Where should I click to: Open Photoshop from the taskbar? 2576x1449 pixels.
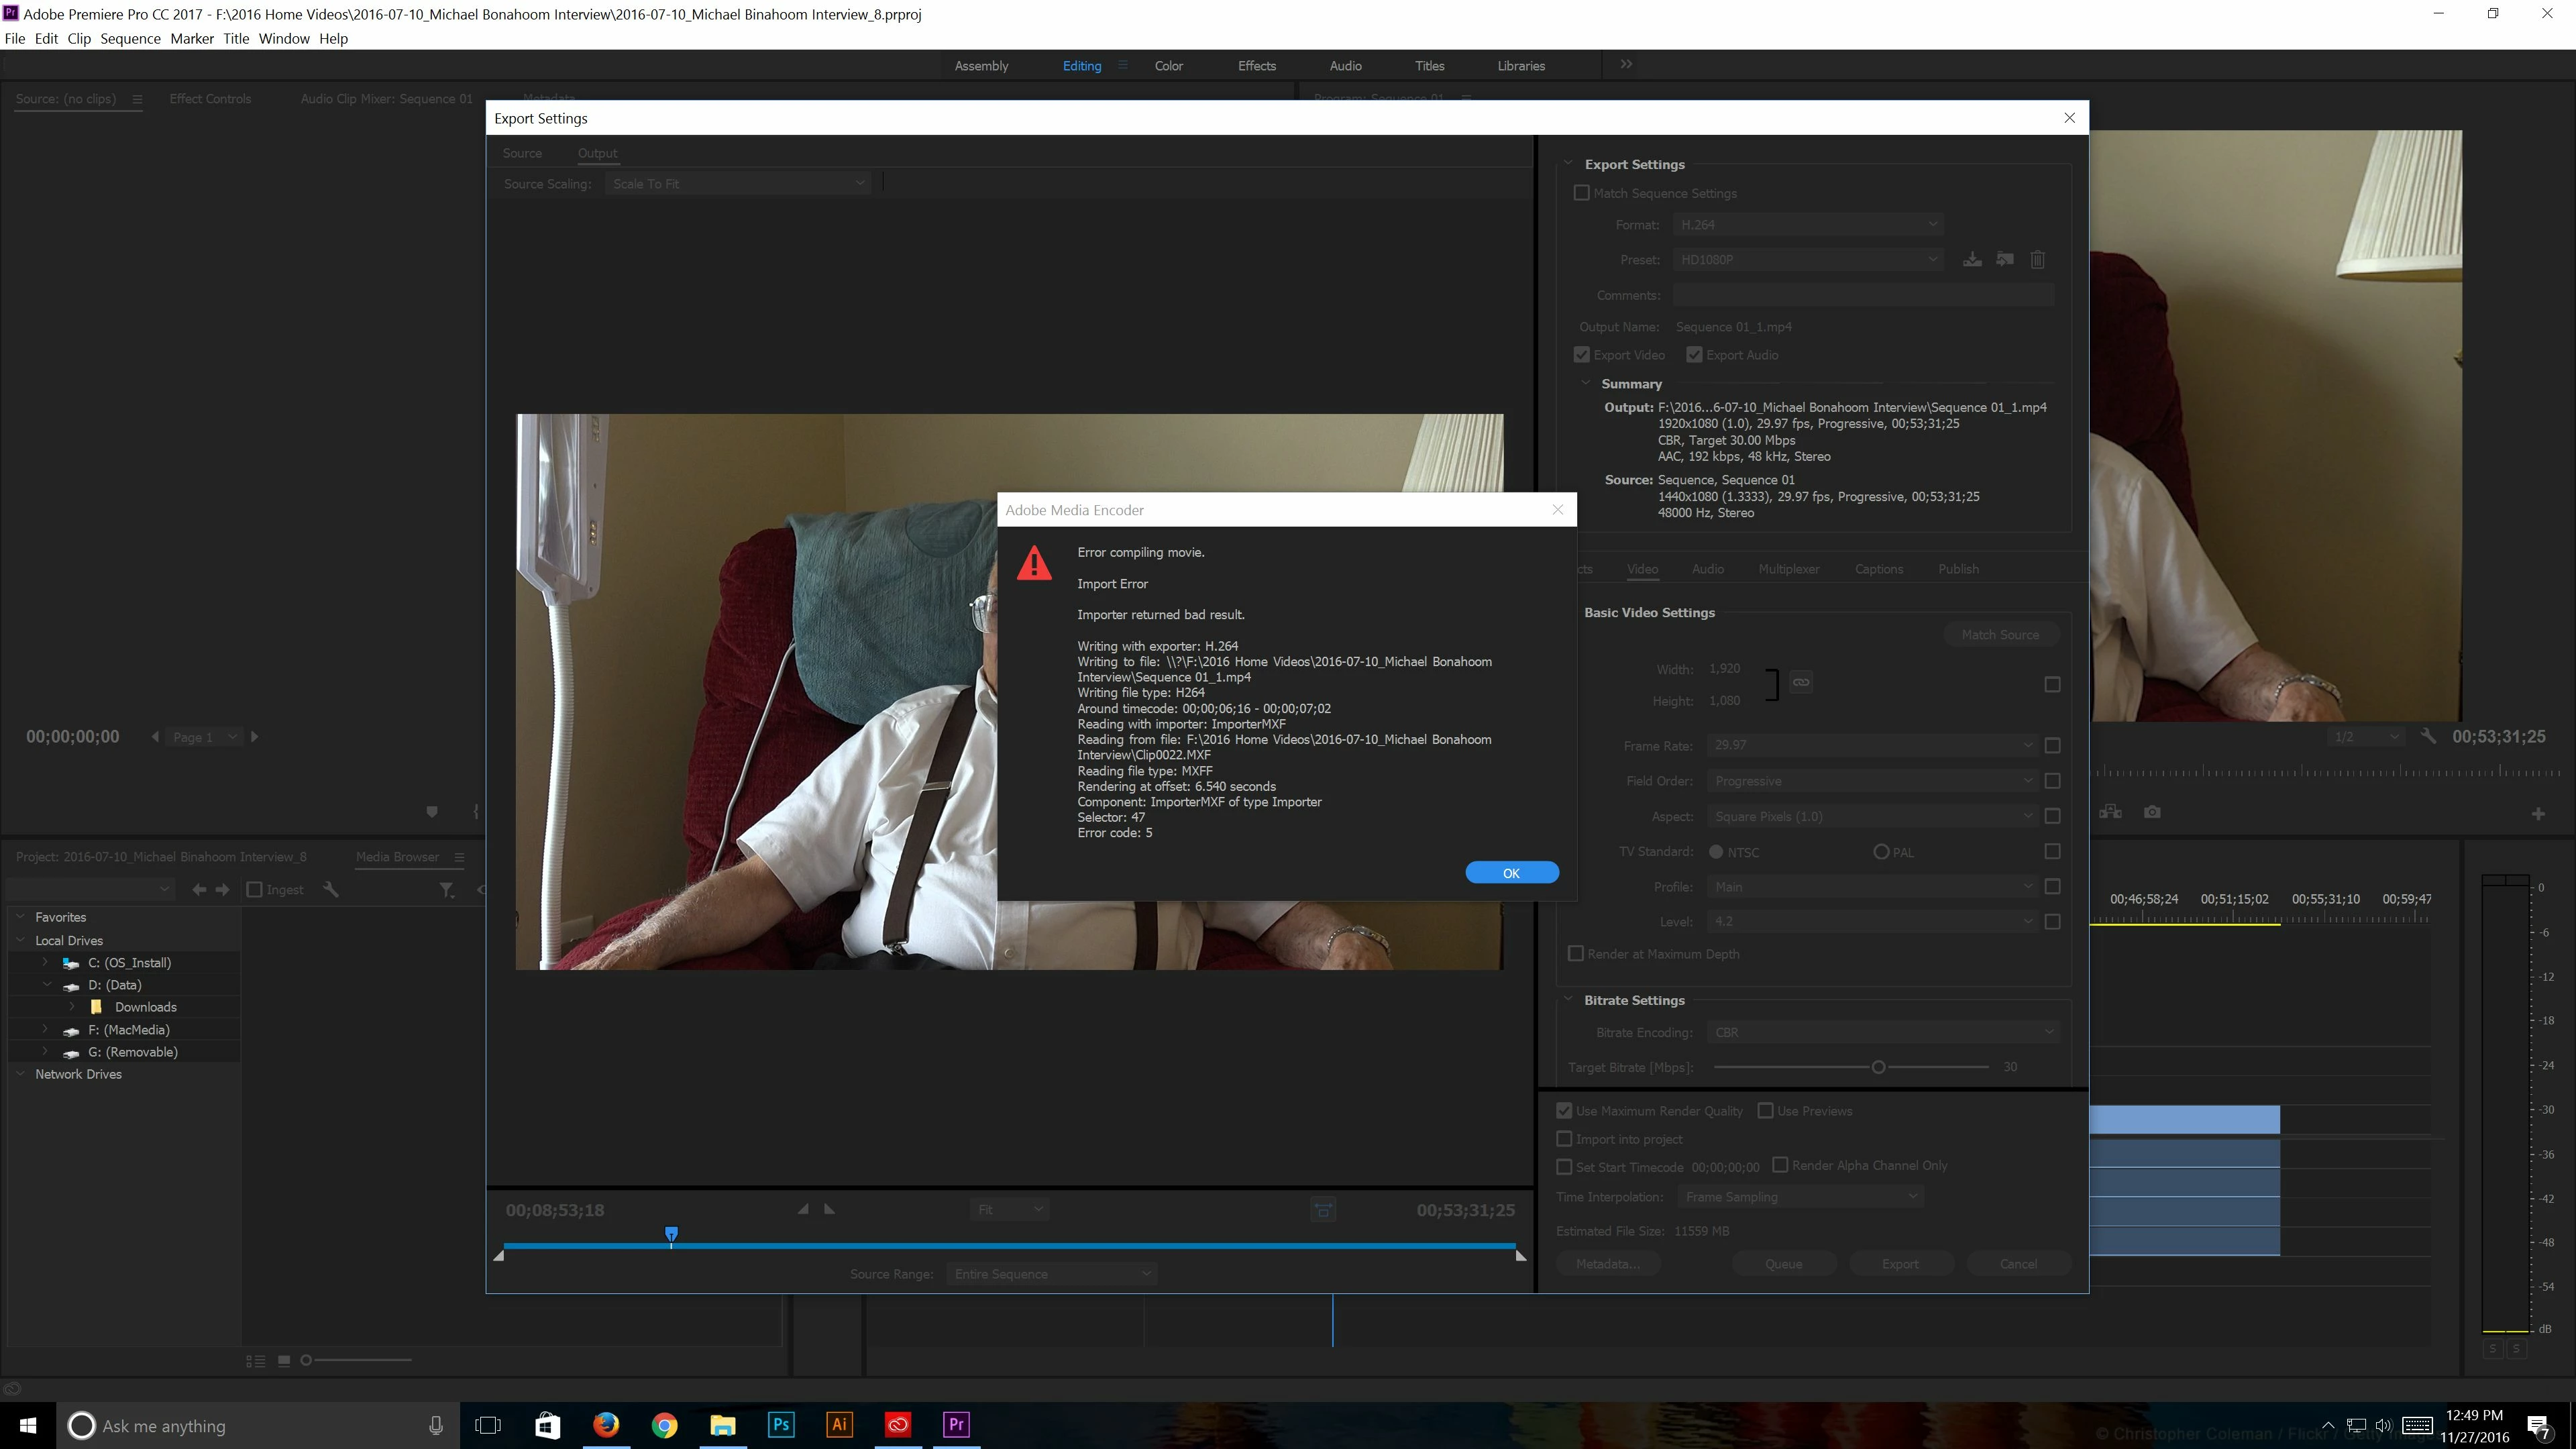[x=781, y=1425]
